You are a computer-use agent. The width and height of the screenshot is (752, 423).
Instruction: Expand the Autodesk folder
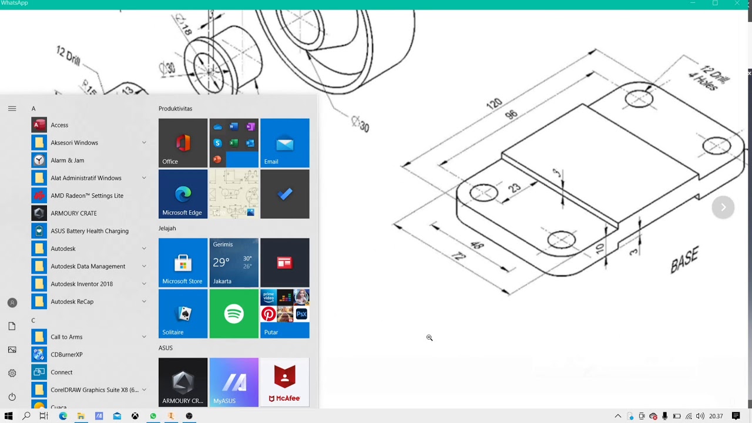[90, 249]
